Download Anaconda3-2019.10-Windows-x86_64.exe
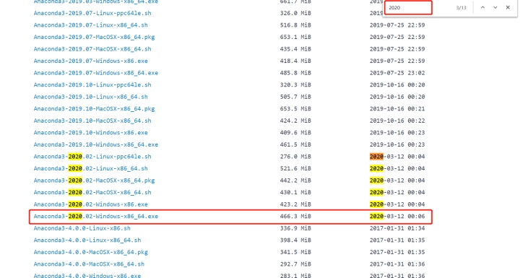 (96, 144)
